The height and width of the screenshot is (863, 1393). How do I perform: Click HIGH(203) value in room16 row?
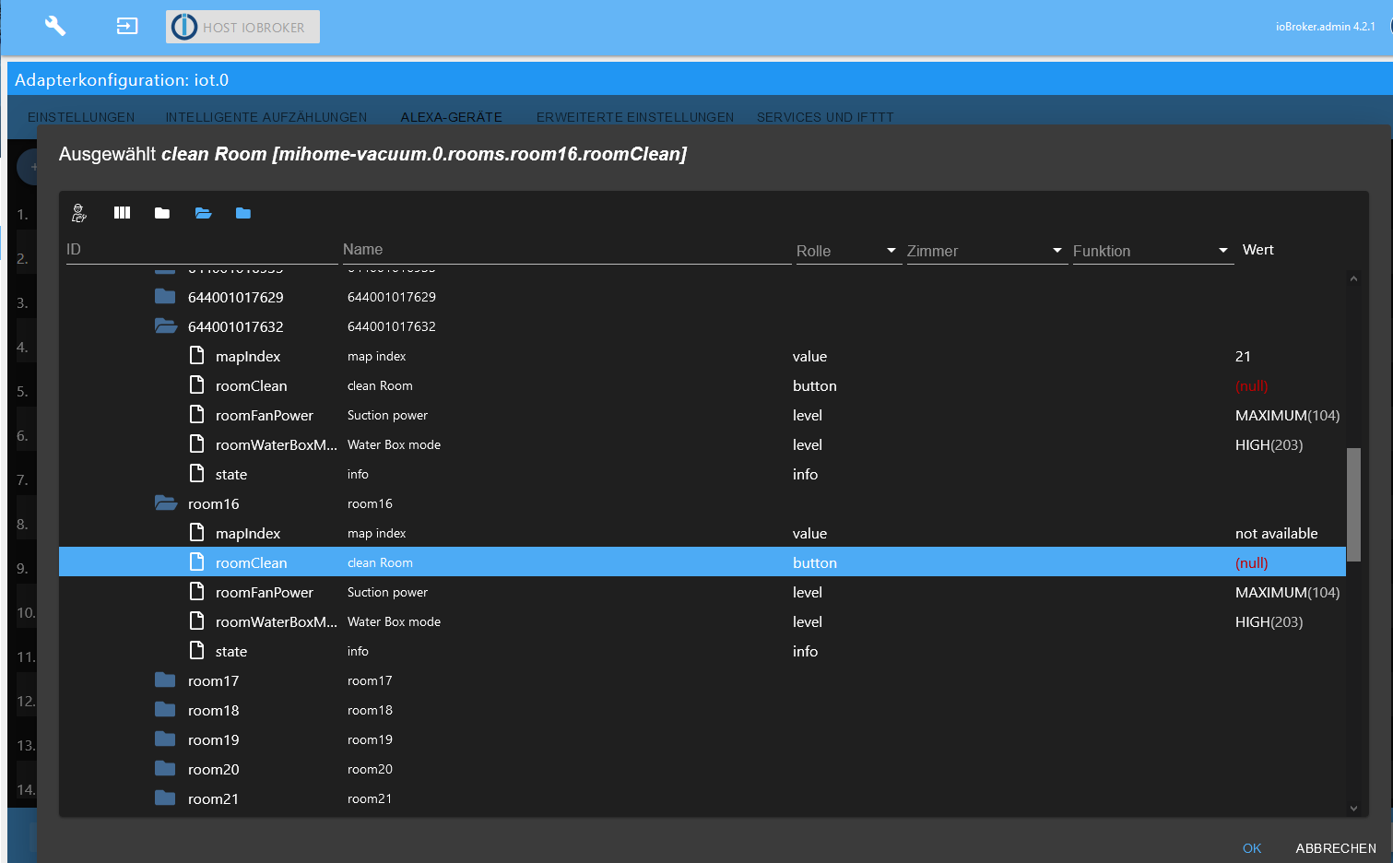(x=1269, y=621)
